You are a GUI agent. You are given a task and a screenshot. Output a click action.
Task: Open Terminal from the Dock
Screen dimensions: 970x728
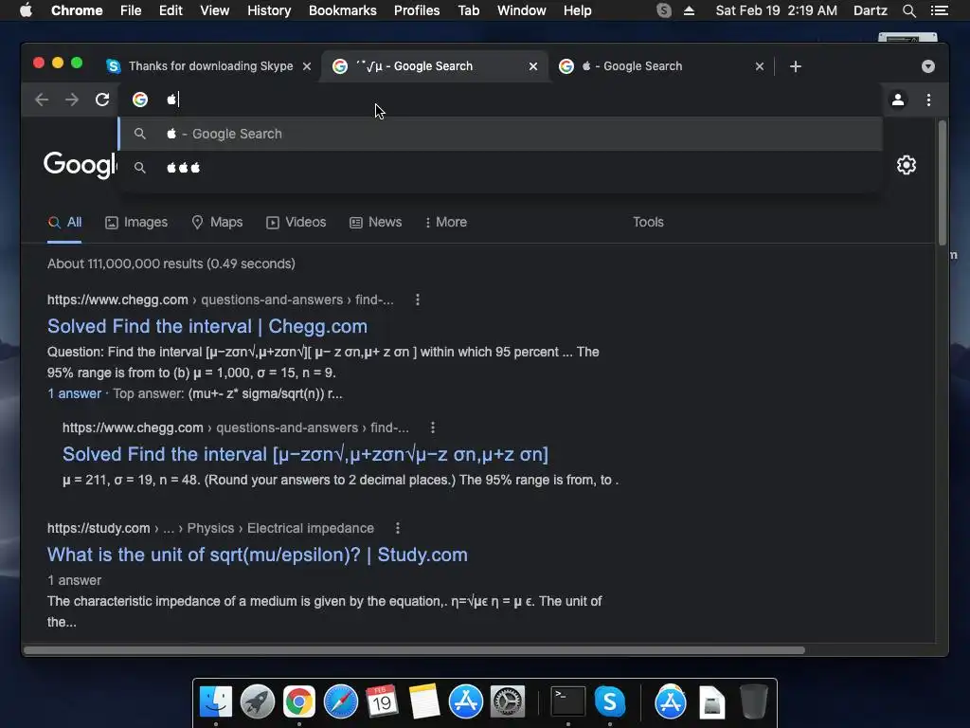point(568,701)
